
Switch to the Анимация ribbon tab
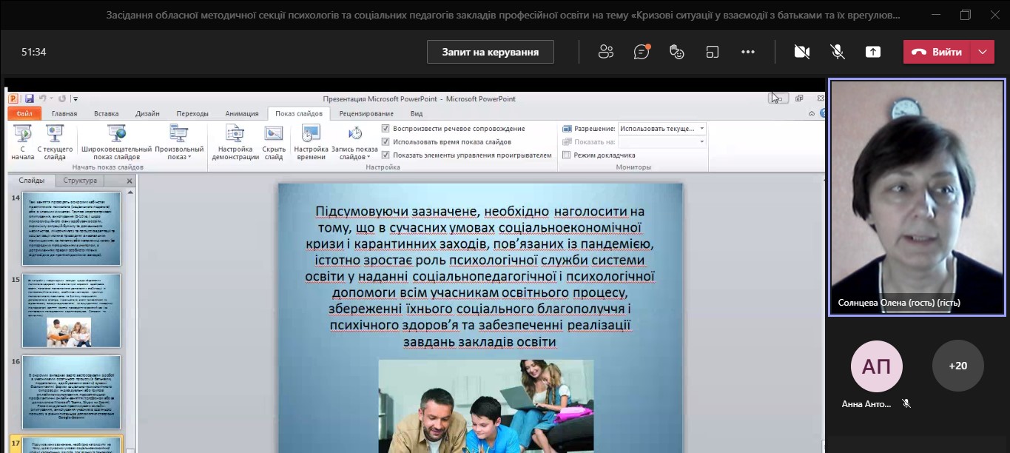pos(241,113)
